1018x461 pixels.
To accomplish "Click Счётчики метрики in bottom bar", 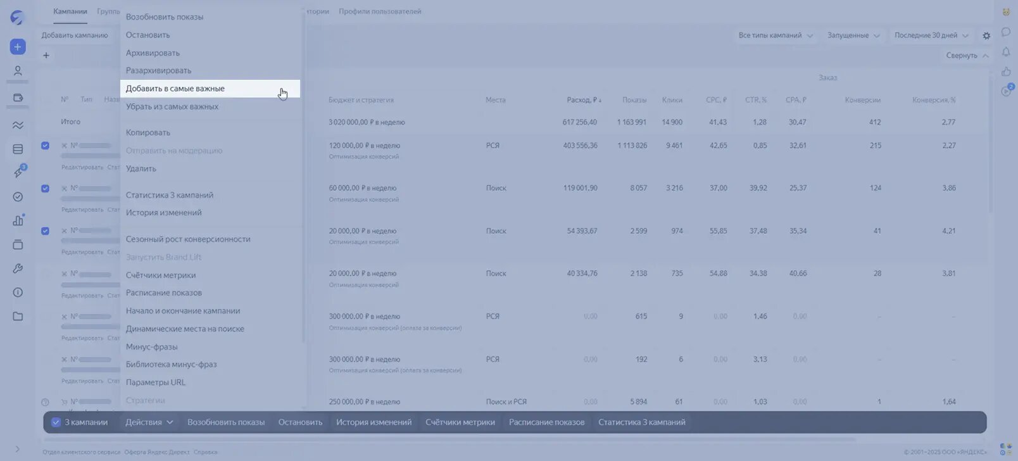I will pyautogui.click(x=460, y=422).
